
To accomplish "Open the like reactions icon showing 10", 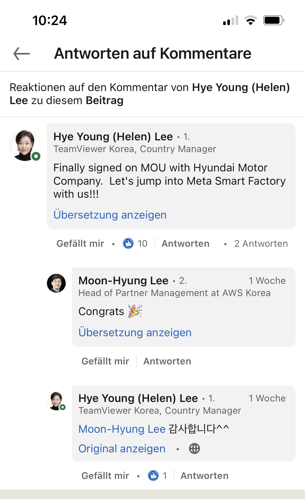I will click(128, 244).
